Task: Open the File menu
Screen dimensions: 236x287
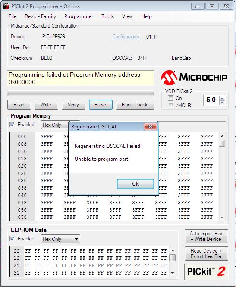Action: click(x=13, y=16)
